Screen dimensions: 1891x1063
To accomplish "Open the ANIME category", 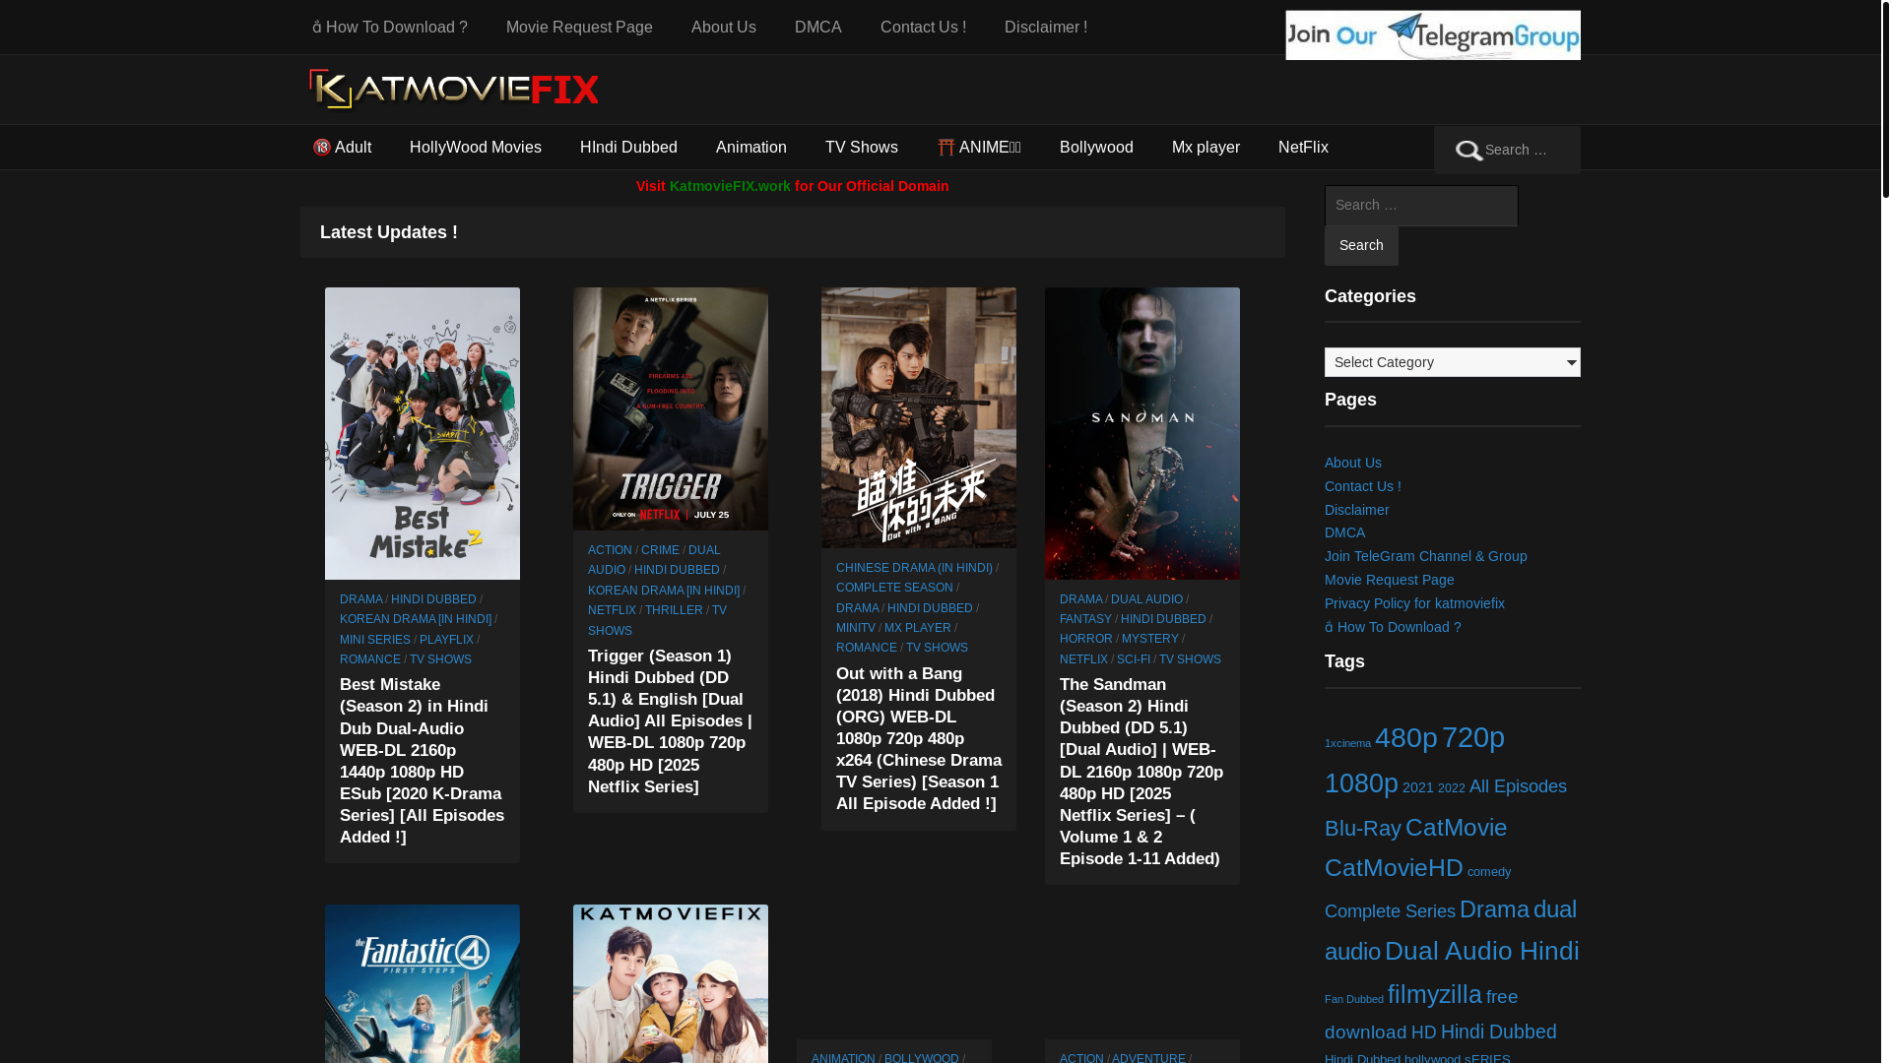I will tap(979, 148).
